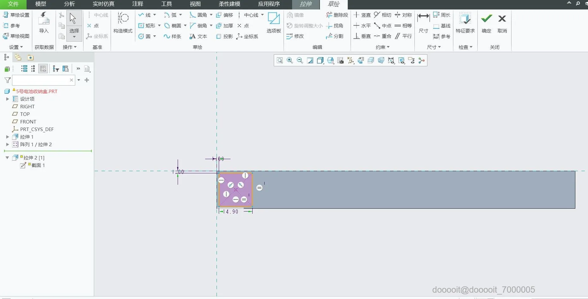The image size is (588, 299).
Task: Toggle dimensions display filter
Action: 391,60
